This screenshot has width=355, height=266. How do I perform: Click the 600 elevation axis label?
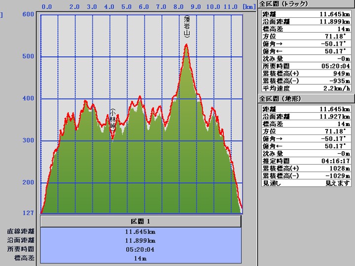[28, 14]
